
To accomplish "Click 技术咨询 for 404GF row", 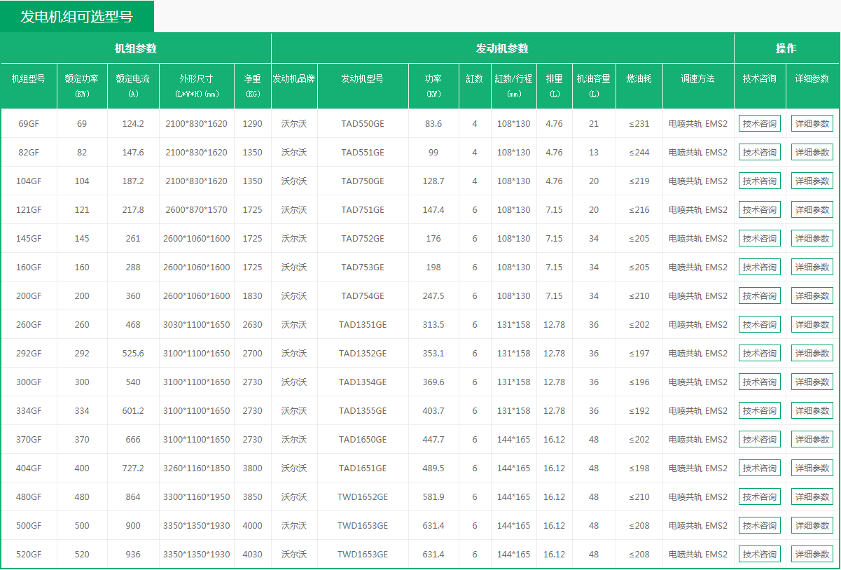I will point(760,468).
